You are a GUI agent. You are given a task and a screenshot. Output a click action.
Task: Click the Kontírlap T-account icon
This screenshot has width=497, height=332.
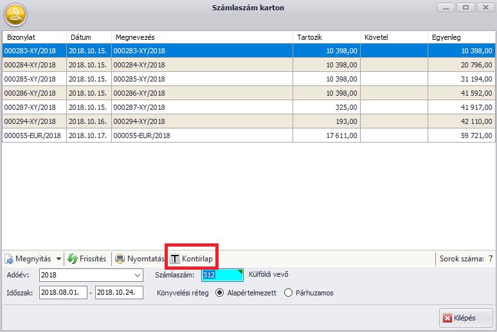[x=175, y=259]
